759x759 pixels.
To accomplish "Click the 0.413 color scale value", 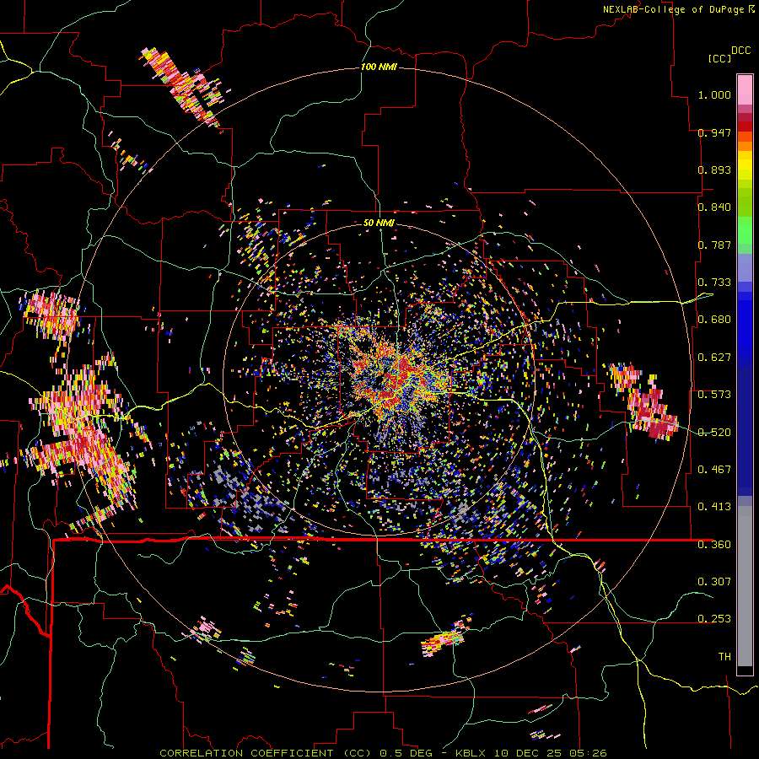I will (x=714, y=507).
